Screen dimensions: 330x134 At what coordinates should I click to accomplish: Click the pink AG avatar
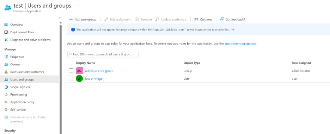click(x=79, y=71)
